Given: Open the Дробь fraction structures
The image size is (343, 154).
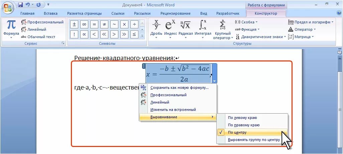Looking at the screenshot, I should [156, 29].
